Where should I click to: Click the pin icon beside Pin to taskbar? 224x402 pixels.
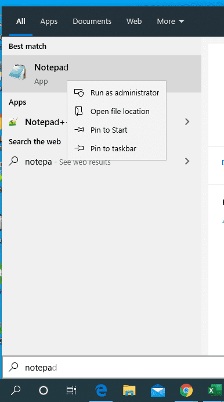tap(79, 148)
